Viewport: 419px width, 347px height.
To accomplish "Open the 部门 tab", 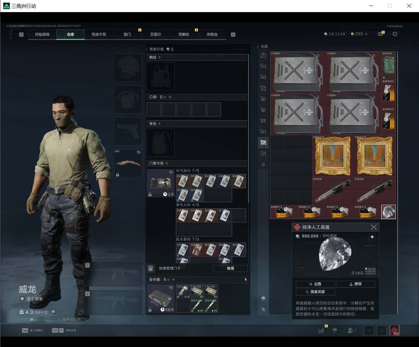I will pyautogui.click(x=127, y=34).
